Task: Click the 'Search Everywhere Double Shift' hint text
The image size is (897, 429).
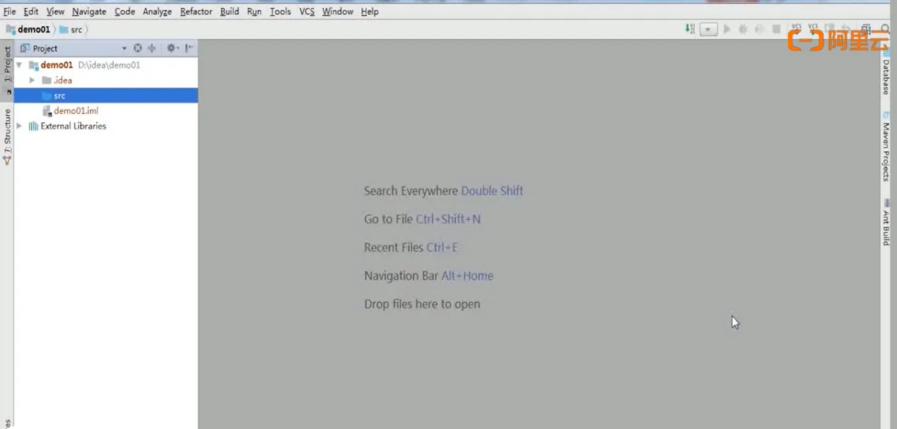Action: [443, 191]
